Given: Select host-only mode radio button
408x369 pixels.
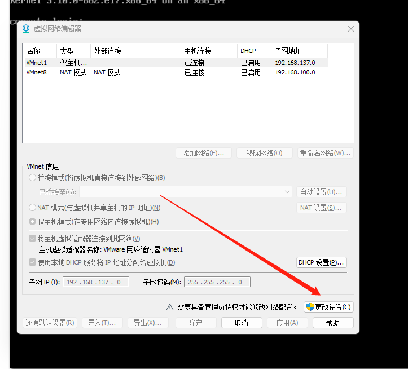Looking at the screenshot, I should pos(32,222).
